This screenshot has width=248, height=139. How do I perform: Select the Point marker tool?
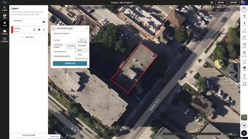coord(245,24)
